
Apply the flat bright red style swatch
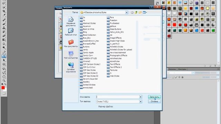pos(174,25)
